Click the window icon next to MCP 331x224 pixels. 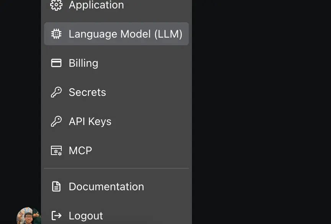[x=56, y=150]
